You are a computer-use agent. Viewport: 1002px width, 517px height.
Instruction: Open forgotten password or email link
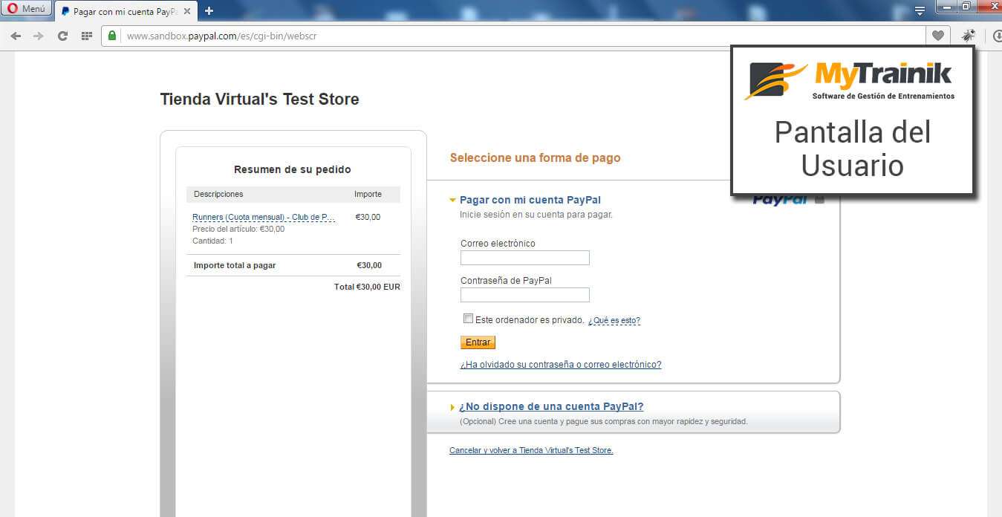[561, 365]
